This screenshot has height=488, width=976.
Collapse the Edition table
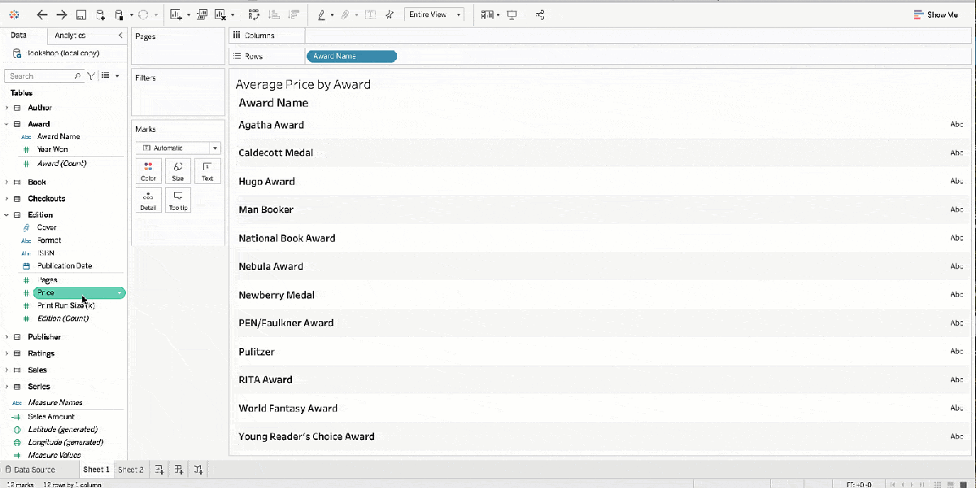[7, 215]
